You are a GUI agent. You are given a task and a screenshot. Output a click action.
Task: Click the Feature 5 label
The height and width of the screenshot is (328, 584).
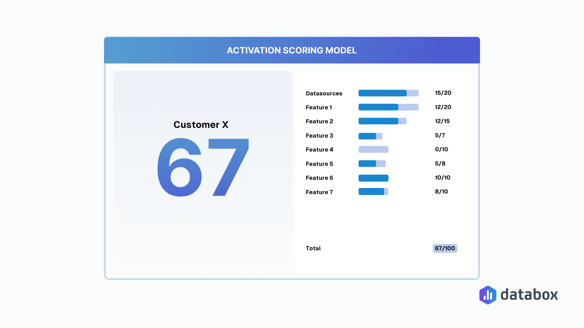(x=319, y=164)
